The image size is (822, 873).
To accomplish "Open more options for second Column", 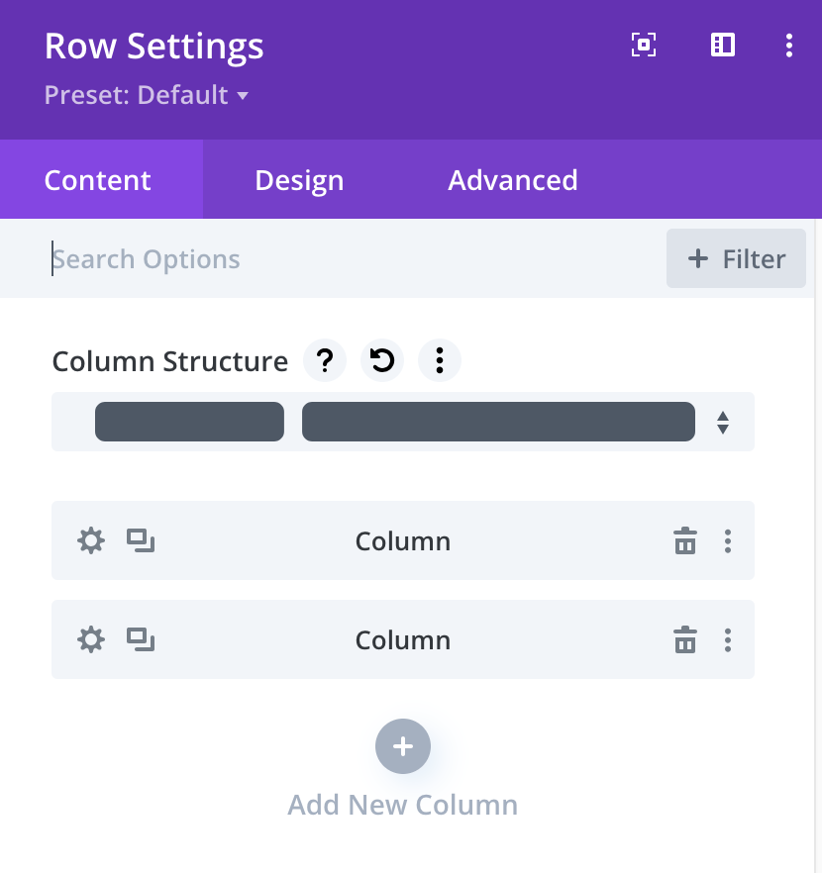I will pos(728,640).
